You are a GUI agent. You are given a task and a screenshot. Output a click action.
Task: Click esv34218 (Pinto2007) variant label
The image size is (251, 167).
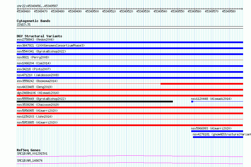34,69
